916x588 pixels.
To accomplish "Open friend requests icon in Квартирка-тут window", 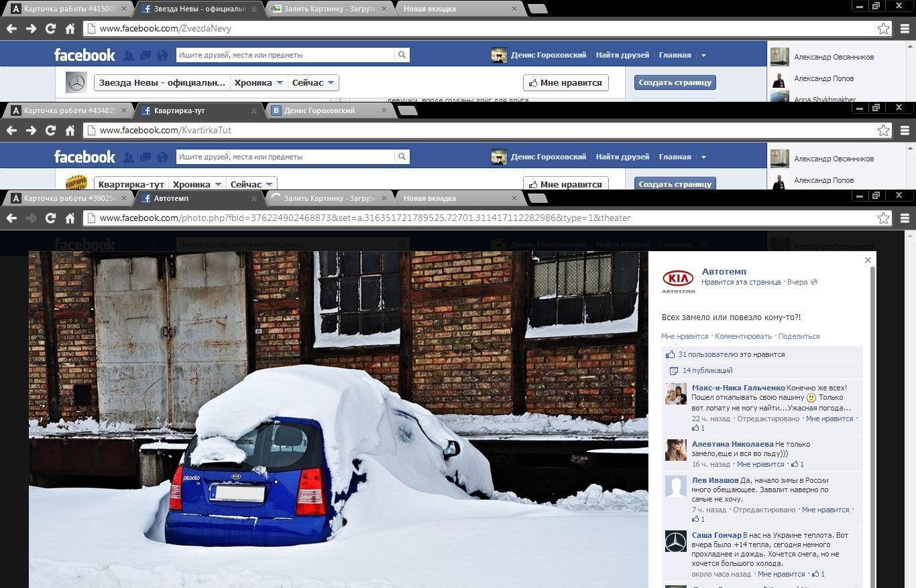I will click(129, 157).
